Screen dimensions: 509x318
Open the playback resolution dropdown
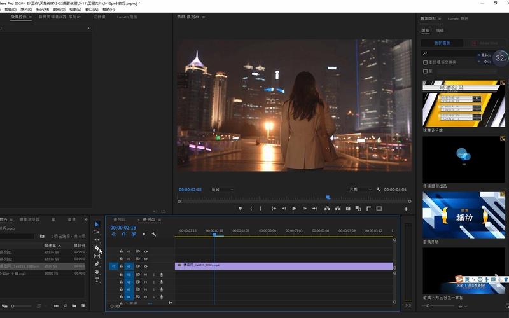point(359,189)
